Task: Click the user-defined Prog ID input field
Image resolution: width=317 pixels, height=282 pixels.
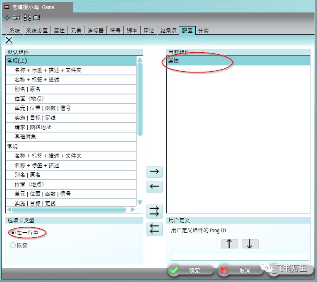Action: [x=240, y=256]
